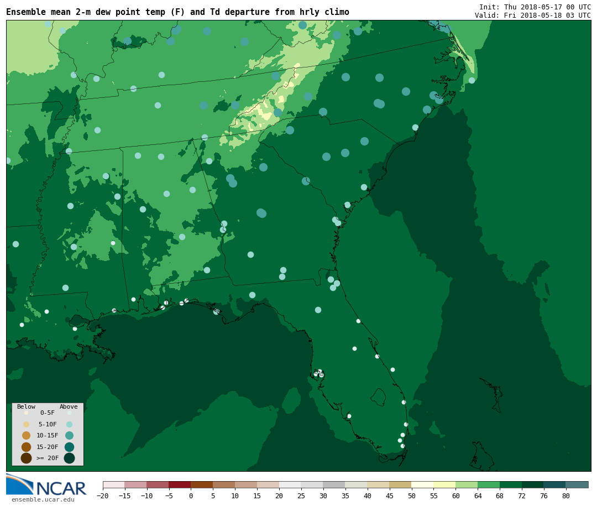Pick the tan swatch between 45 and 50

[401, 484]
